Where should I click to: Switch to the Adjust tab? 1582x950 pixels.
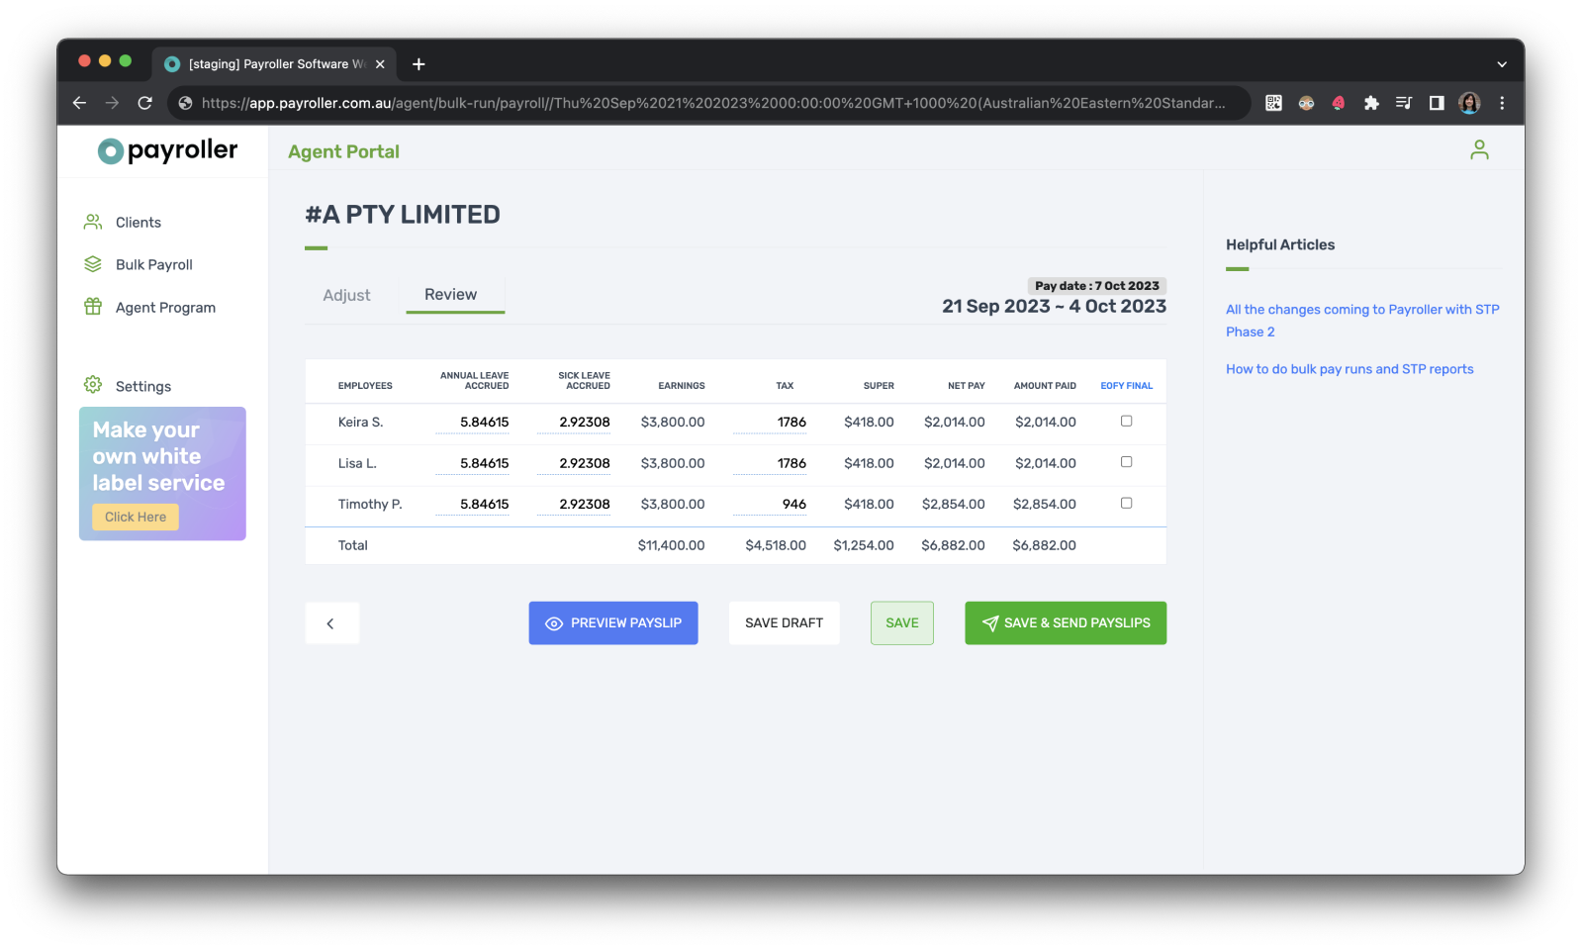[x=346, y=295]
